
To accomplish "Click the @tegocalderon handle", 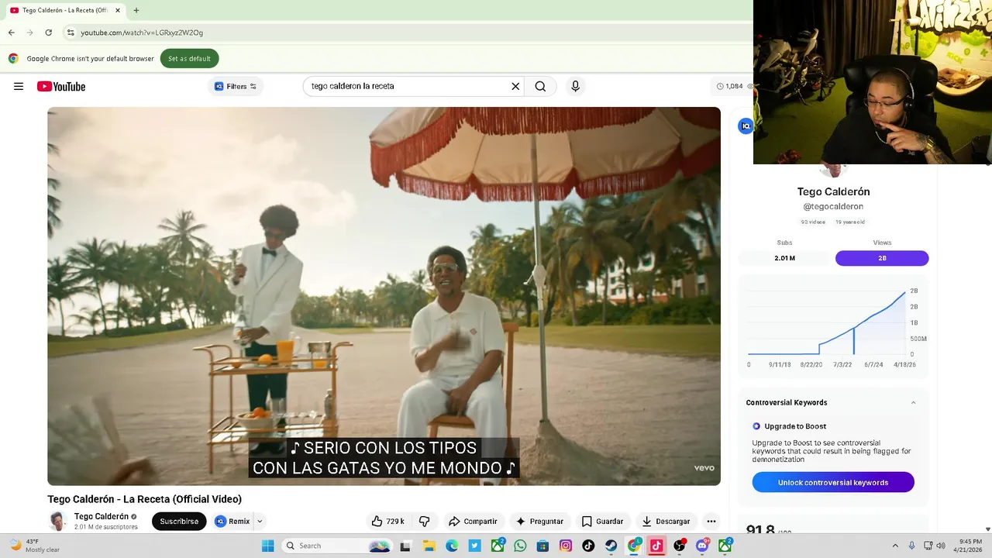I will point(833,207).
